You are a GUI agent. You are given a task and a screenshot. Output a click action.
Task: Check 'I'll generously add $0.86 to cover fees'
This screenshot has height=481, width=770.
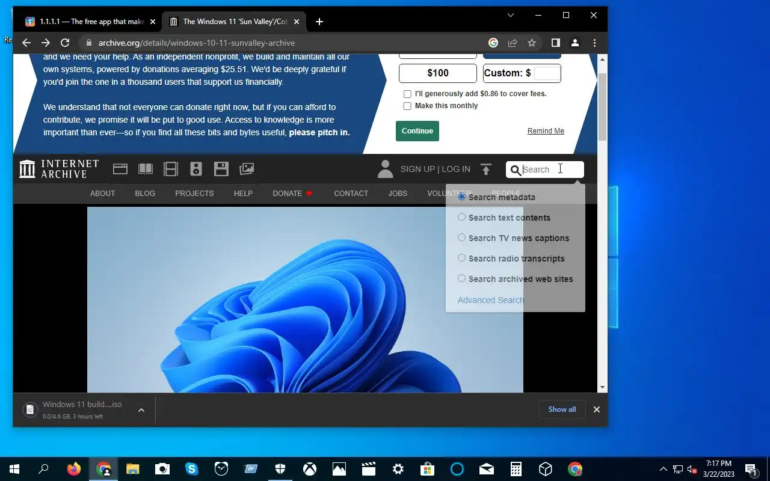(x=407, y=94)
